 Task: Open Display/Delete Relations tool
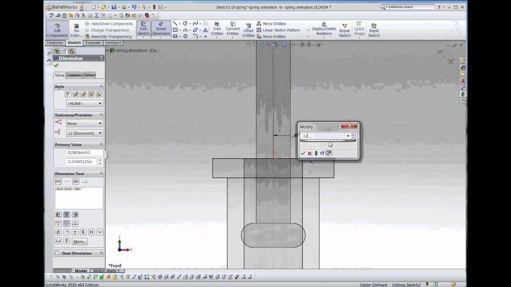[324, 29]
